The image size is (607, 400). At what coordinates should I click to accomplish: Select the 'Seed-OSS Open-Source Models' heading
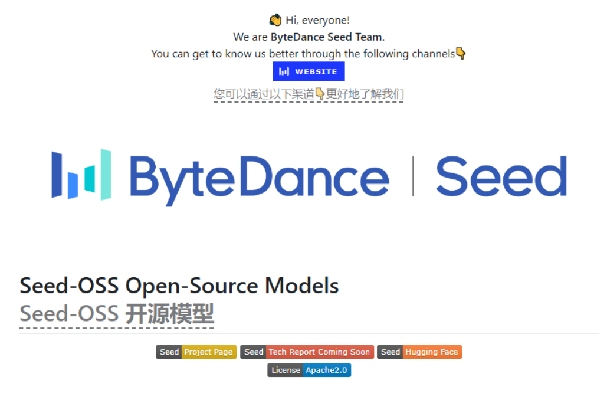179,286
